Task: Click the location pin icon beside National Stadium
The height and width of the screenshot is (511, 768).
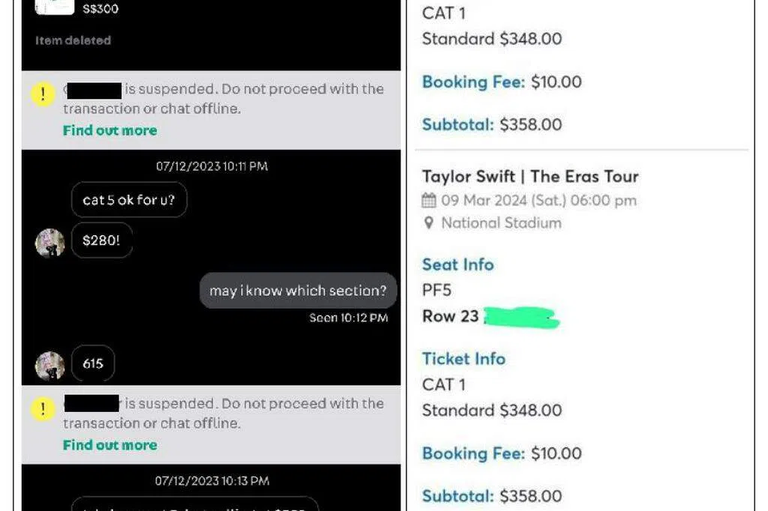Action: click(x=428, y=223)
